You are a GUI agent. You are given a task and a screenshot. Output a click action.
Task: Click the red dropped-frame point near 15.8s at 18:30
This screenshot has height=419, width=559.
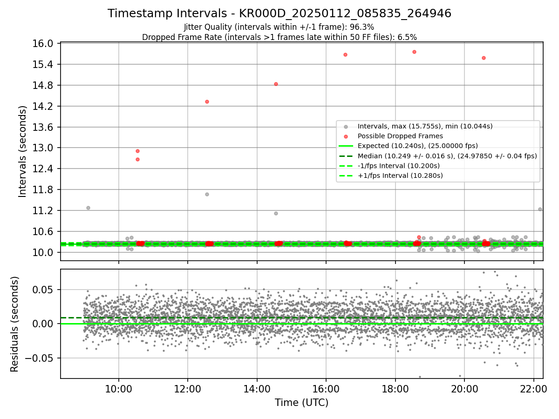(x=414, y=52)
